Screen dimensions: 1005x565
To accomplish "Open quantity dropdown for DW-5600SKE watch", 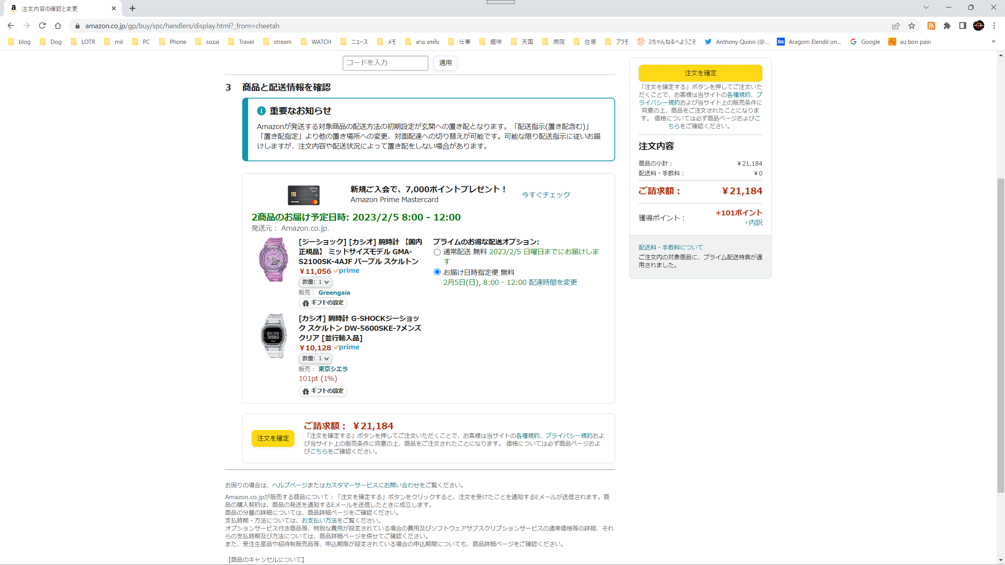I will coord(315,358).
